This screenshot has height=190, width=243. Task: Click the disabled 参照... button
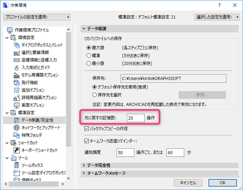click(x=202, y=95)
